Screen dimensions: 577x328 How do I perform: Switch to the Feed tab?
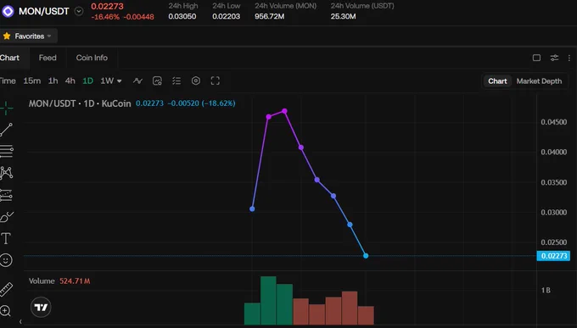(x=48, y=58)
